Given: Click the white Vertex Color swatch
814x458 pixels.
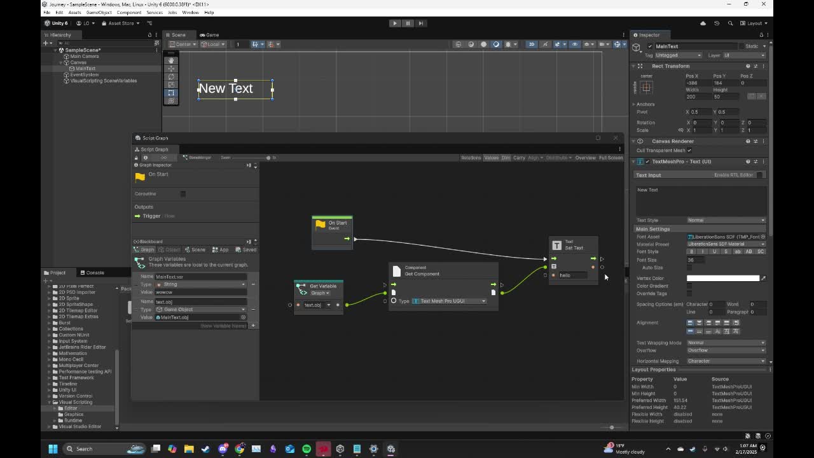Looking at the screenshot, I should tap(722, 279).
